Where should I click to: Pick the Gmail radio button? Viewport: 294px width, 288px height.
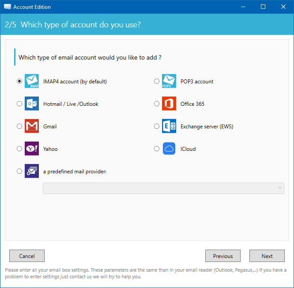(x=19, y=126)
